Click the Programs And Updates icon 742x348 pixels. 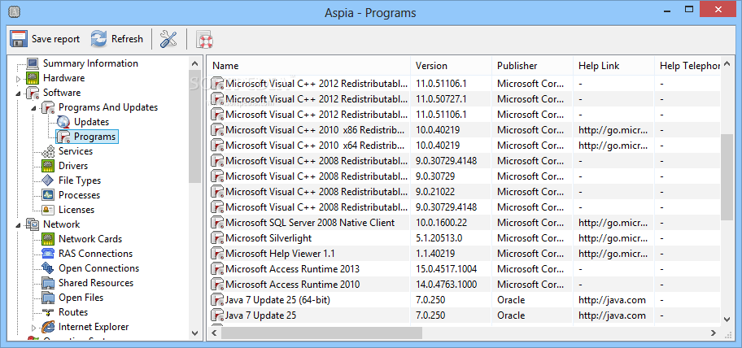pyautogui.click(x=48, y=107)
